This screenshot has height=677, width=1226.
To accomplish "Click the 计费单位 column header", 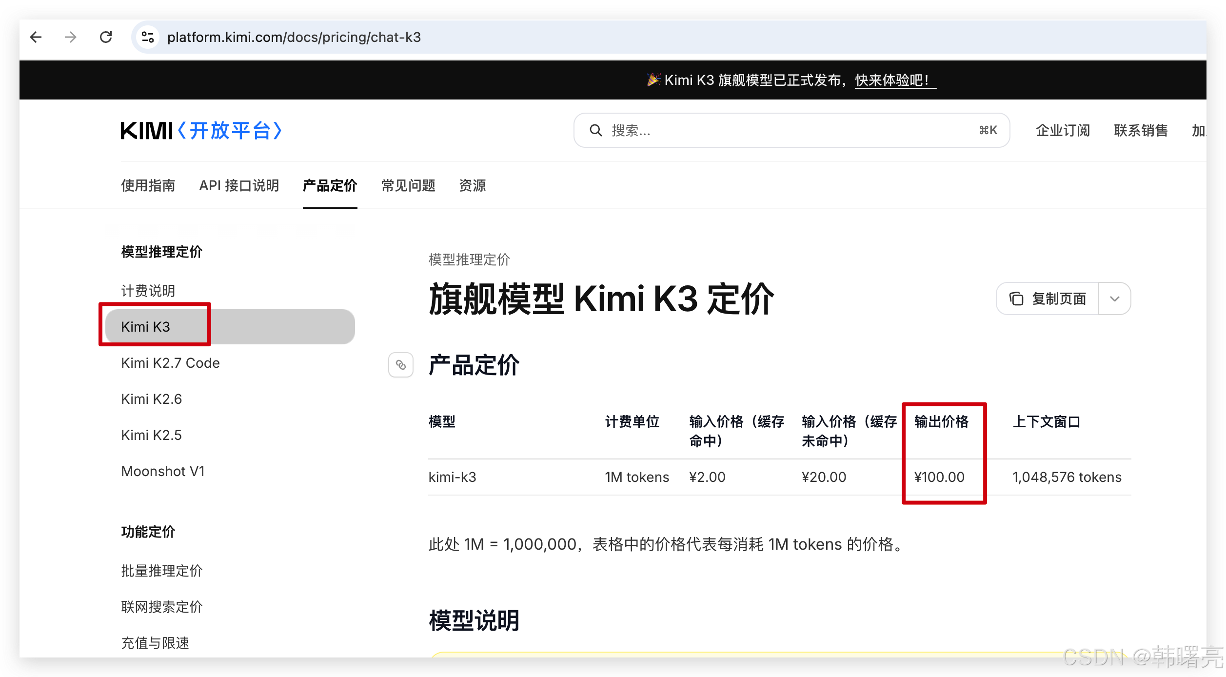I will pos(633,421).
